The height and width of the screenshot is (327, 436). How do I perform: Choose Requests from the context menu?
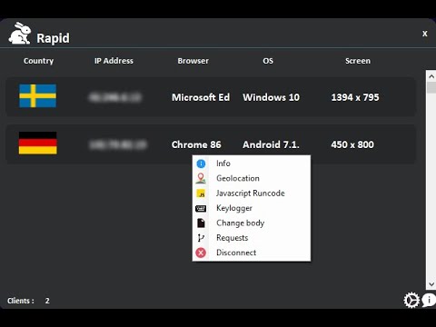(252, 238)
